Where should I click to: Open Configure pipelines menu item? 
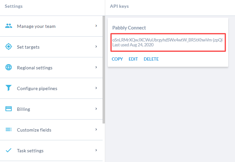(51, 88)
